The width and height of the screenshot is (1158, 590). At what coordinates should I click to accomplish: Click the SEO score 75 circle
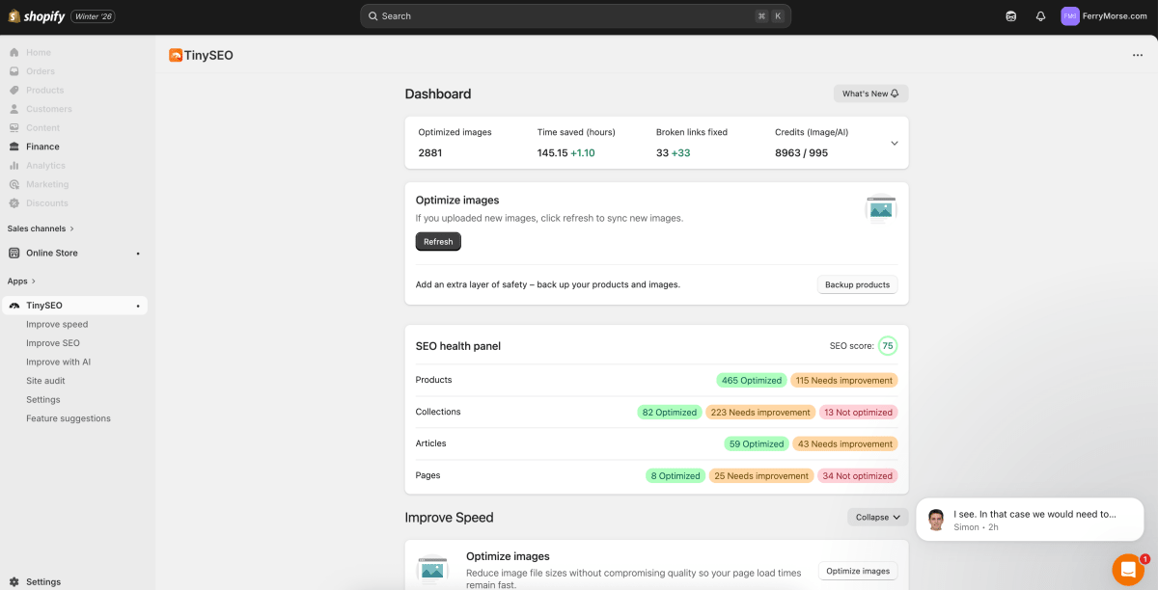click(888, 345)
